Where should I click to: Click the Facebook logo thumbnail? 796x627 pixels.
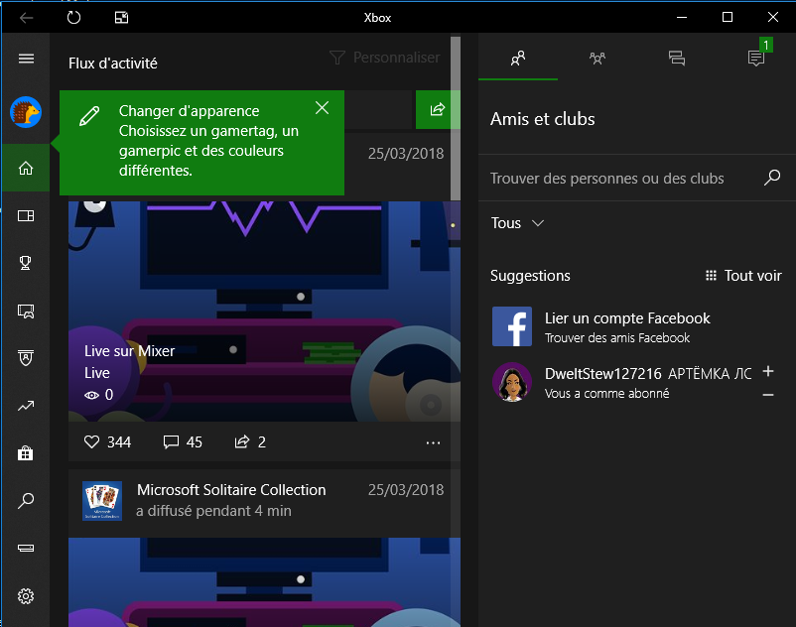(512, 326)
